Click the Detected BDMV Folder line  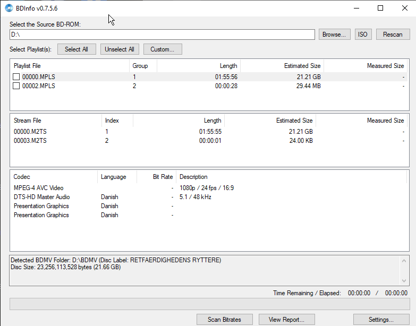(x=116, y=260)
